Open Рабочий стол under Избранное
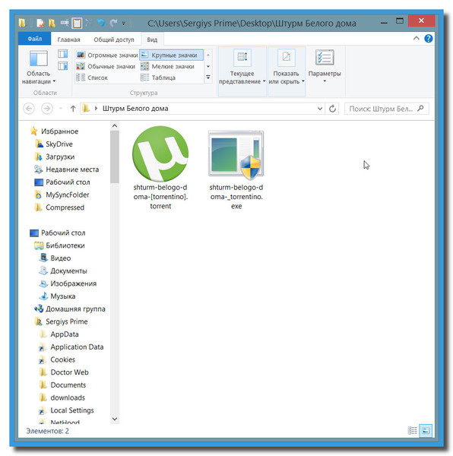 (62, 182)
